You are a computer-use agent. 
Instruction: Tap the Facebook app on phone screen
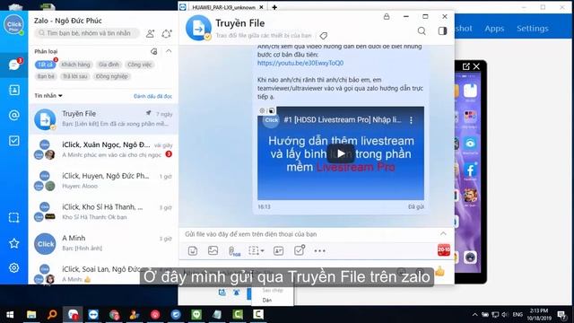(x=470, y=170)
